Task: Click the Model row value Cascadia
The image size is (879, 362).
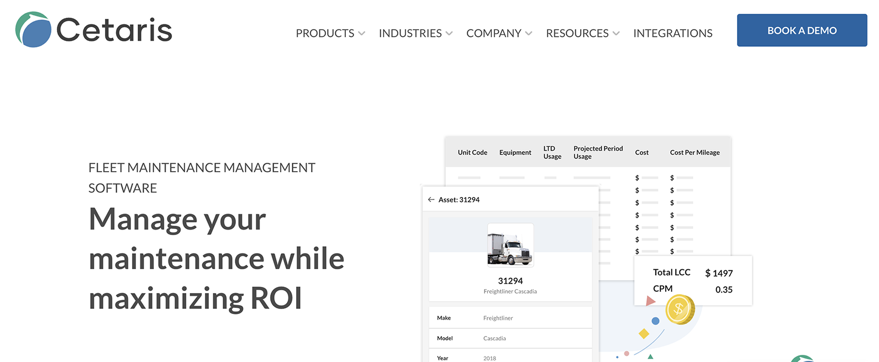Action: (494, 338)
